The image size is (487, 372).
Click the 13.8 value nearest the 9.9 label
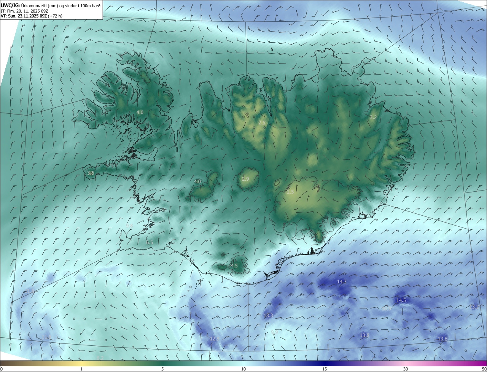pos(364,335)
